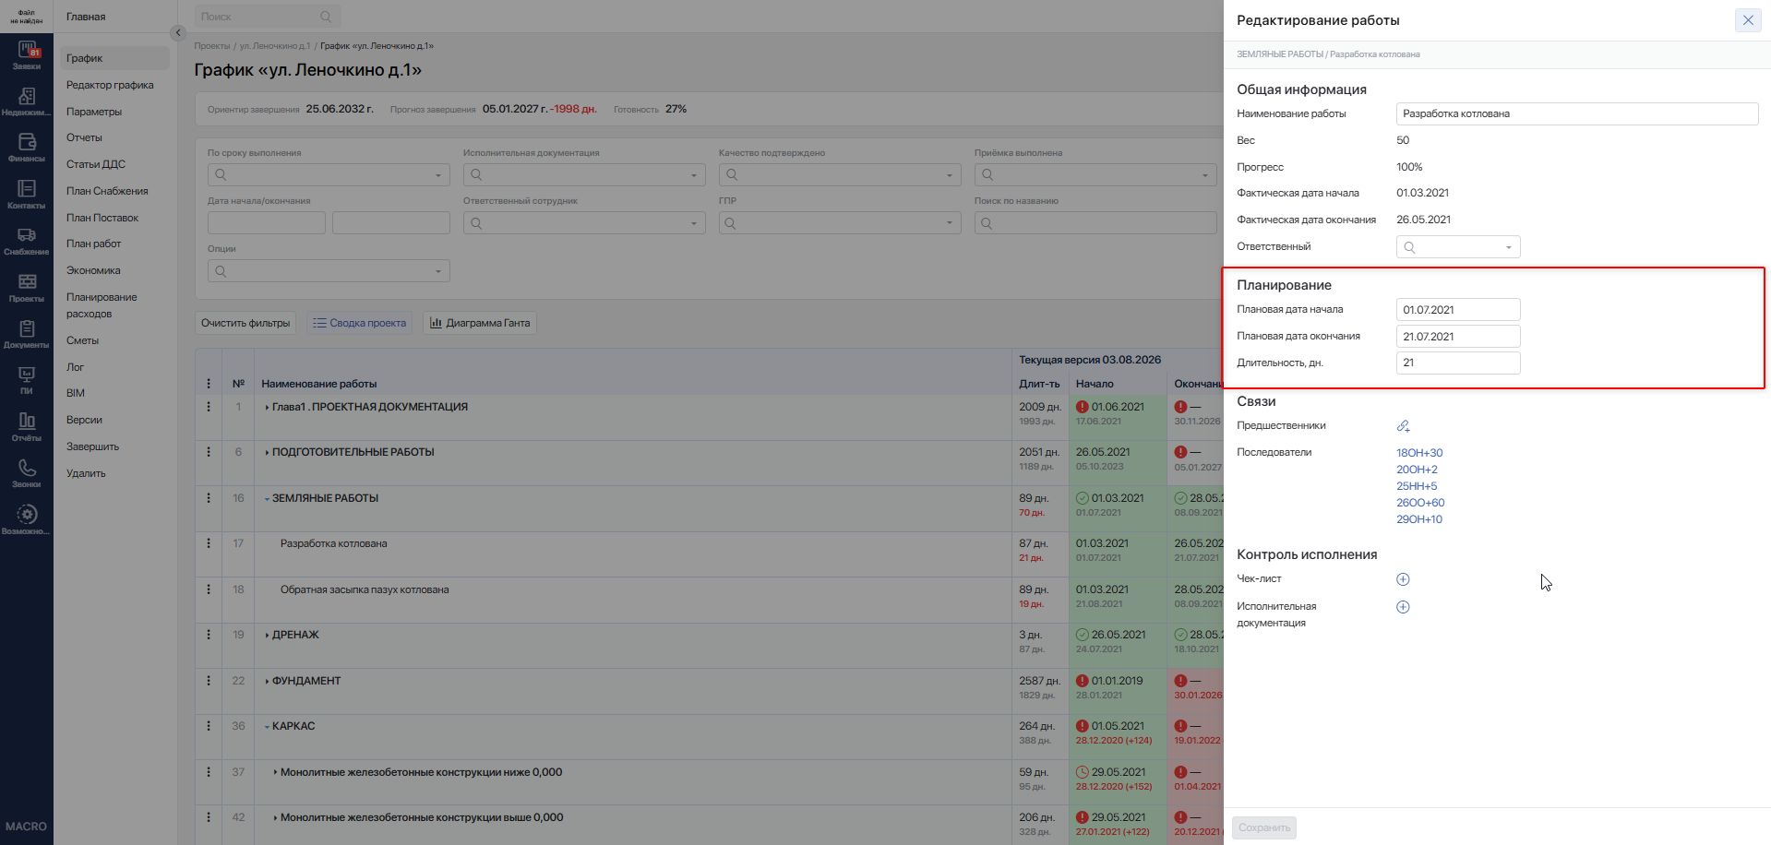Open Опции filter dropdown
Screen dimensions: 1771x845
329,271
